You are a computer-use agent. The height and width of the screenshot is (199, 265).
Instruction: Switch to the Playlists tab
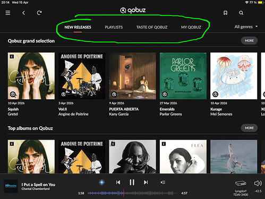114,27
